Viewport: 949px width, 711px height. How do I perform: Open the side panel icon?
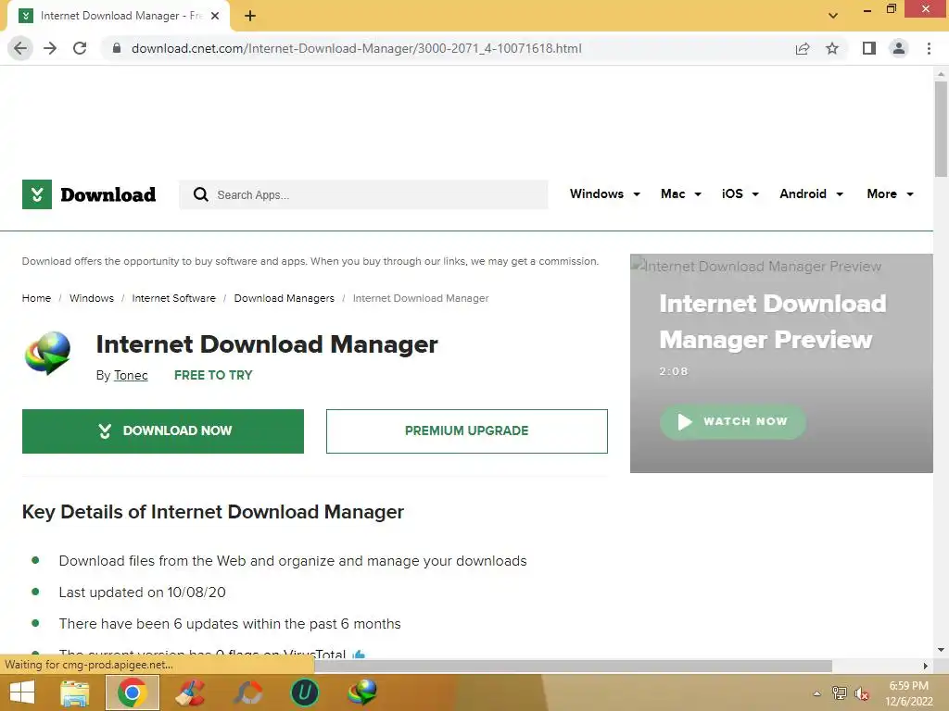click(869, 48)
